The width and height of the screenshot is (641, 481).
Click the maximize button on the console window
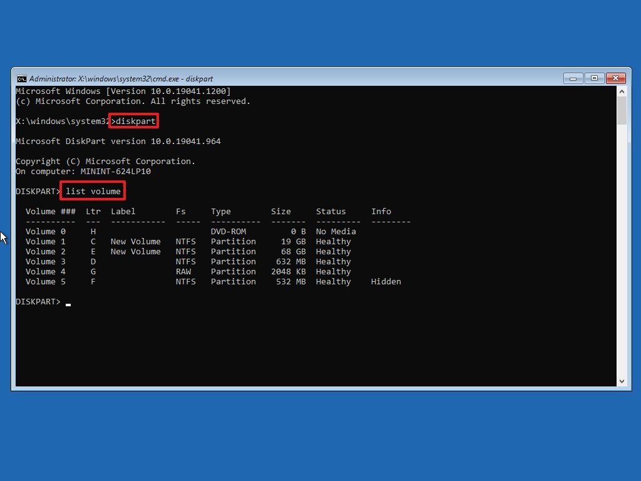click(x=594, y=78)
